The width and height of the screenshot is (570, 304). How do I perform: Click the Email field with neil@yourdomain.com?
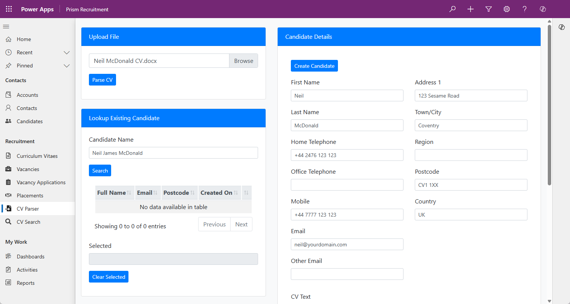tap(347, 244)
